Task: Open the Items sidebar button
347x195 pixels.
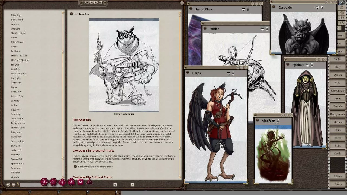Action: click(x=338, y=98)
